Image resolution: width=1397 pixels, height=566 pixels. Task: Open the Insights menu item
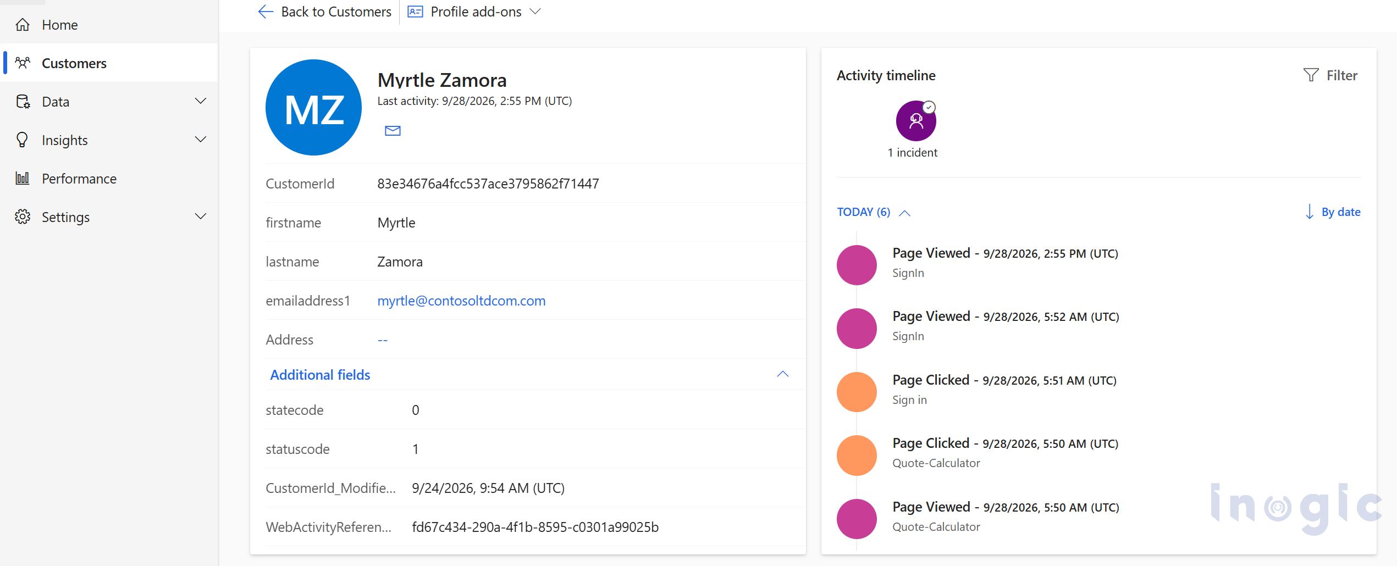tap(109, 140)
